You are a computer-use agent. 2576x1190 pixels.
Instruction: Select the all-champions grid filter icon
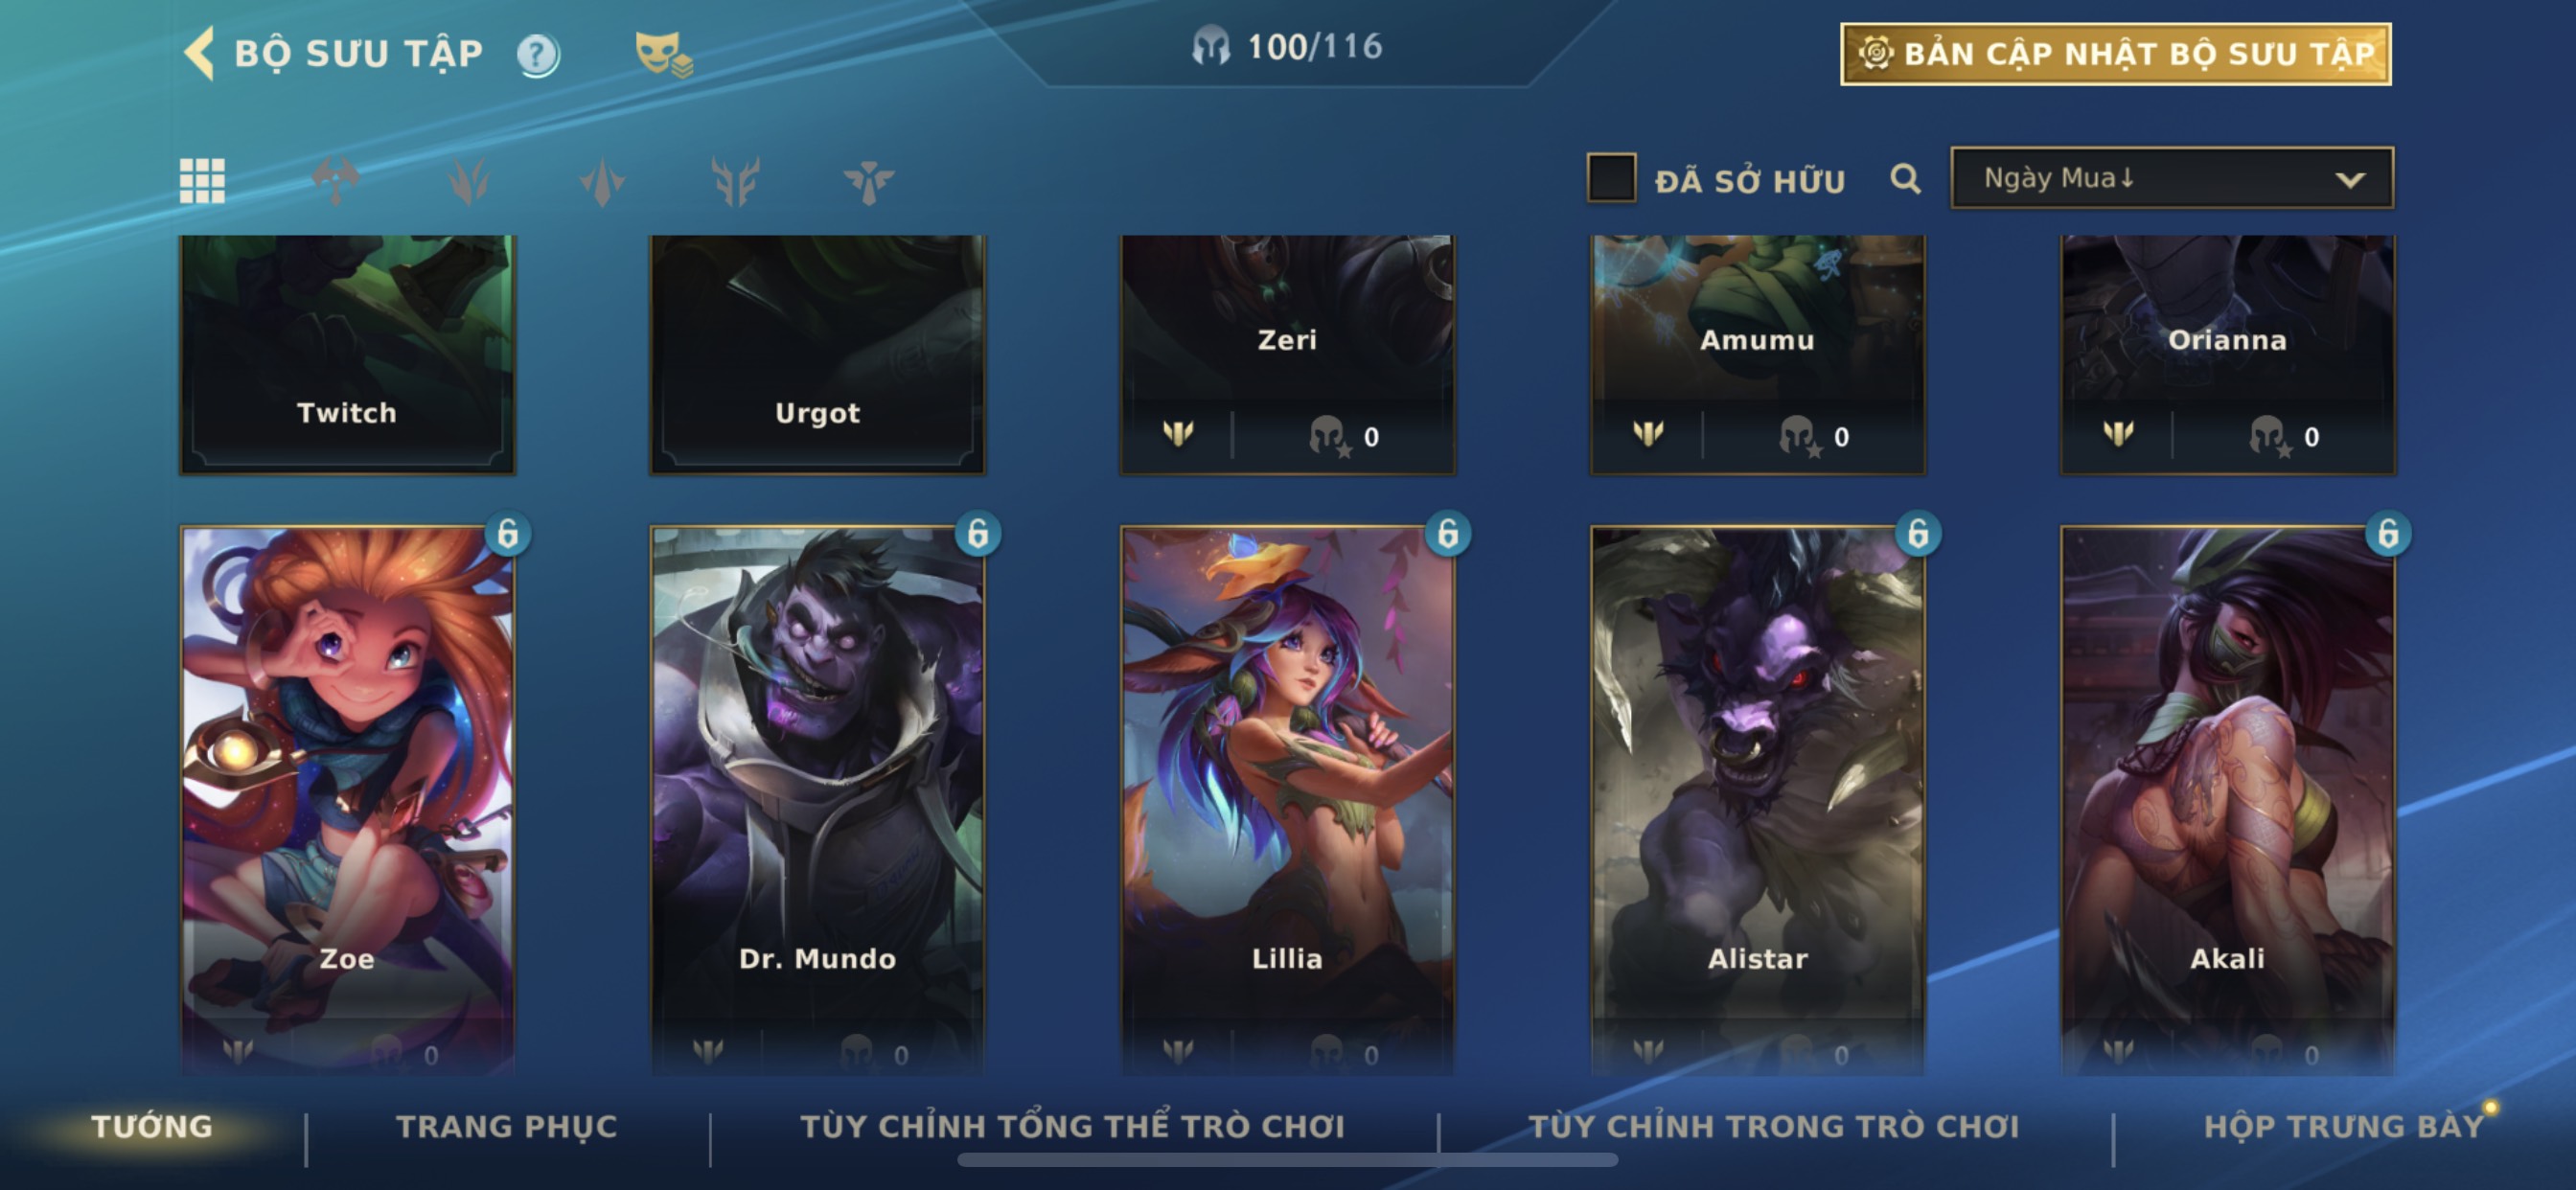tap(202, 181)
